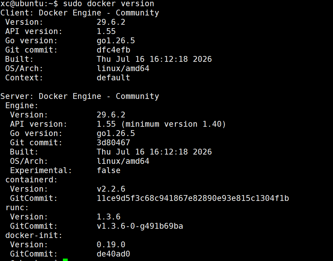Click the Context value 'default'

tap(113, 78)
